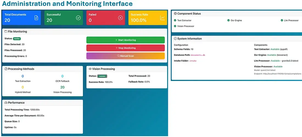The height and width of the screenshot is (137, 302).
Task: Click the Vision Processing count of 20
Action: click(62, 87)
